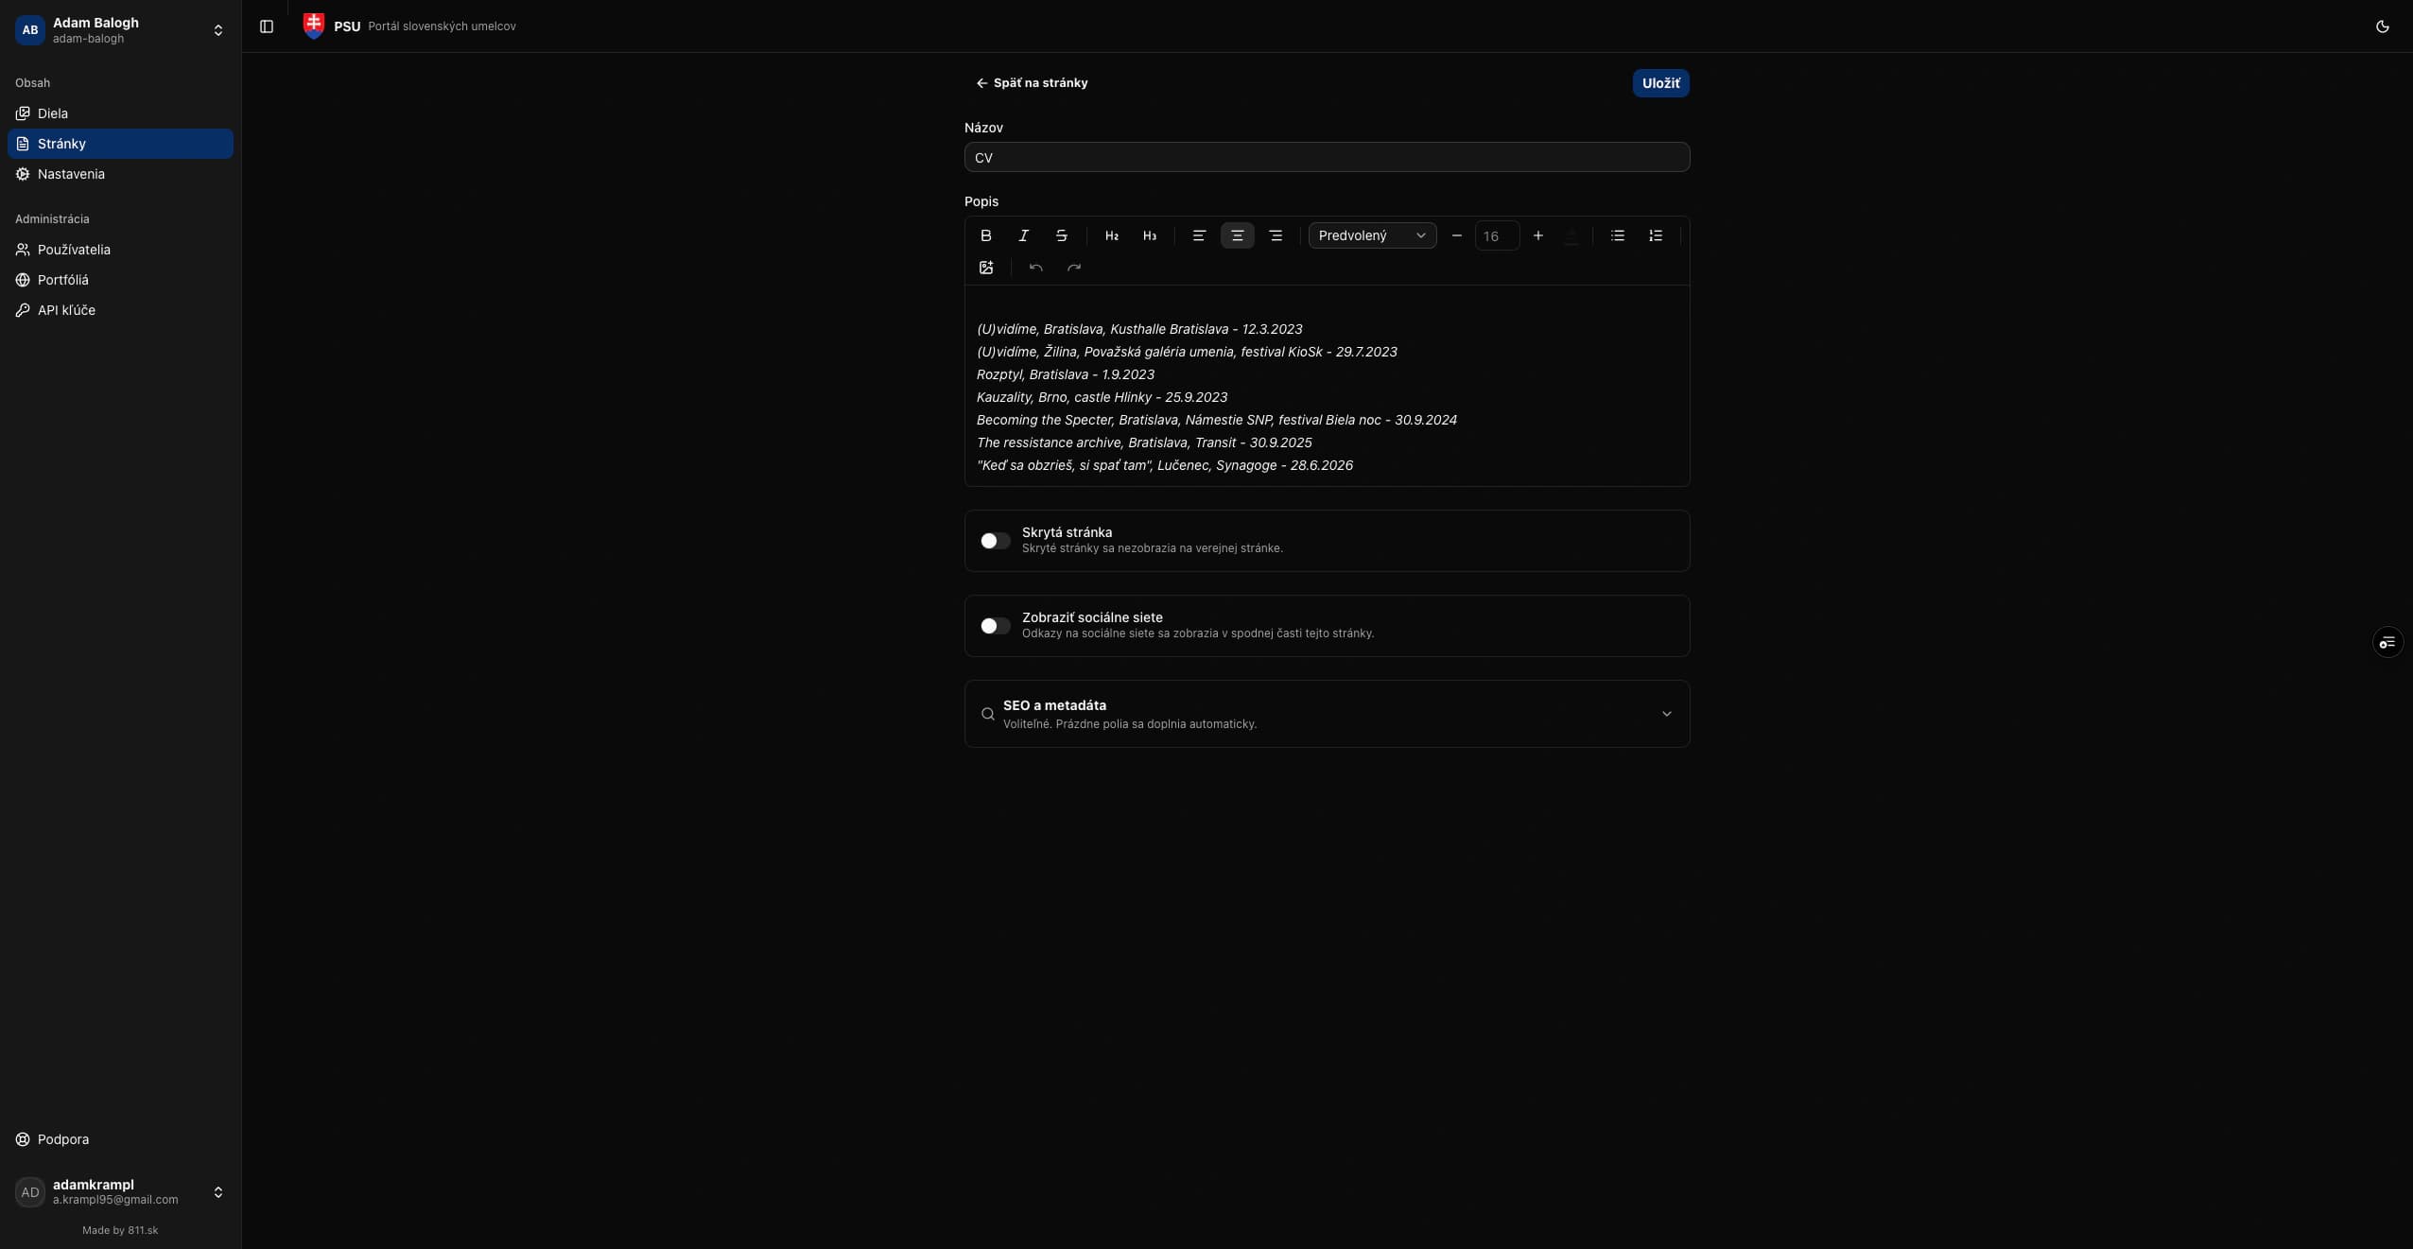Image resolution: width=2413 pixels, height=1249 pixels.
Task: Toggle bold formatting in the Popis editor
Action: pyautogui.click(x=985, y=235)
